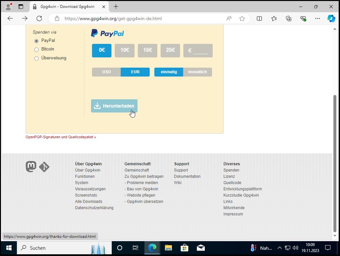Screen dimensions: 340x256
Task: Choose Überweisung as donation method
Action: (x=37, y=58)
